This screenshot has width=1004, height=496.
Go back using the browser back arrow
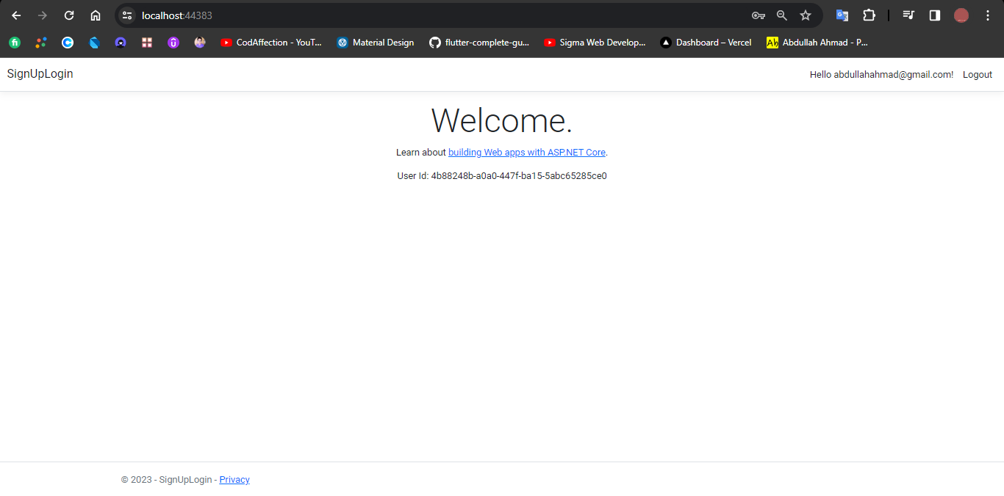[x=16, y=15]
